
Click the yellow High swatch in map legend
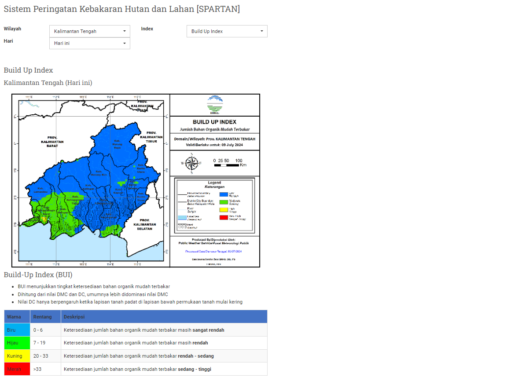(224, 210)
